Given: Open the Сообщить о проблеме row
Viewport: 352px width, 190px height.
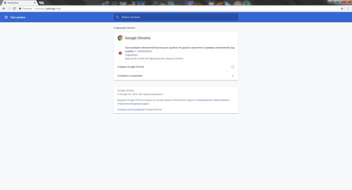Looking at the screenshot, I should pyautogui.click(x=176, y=76).
